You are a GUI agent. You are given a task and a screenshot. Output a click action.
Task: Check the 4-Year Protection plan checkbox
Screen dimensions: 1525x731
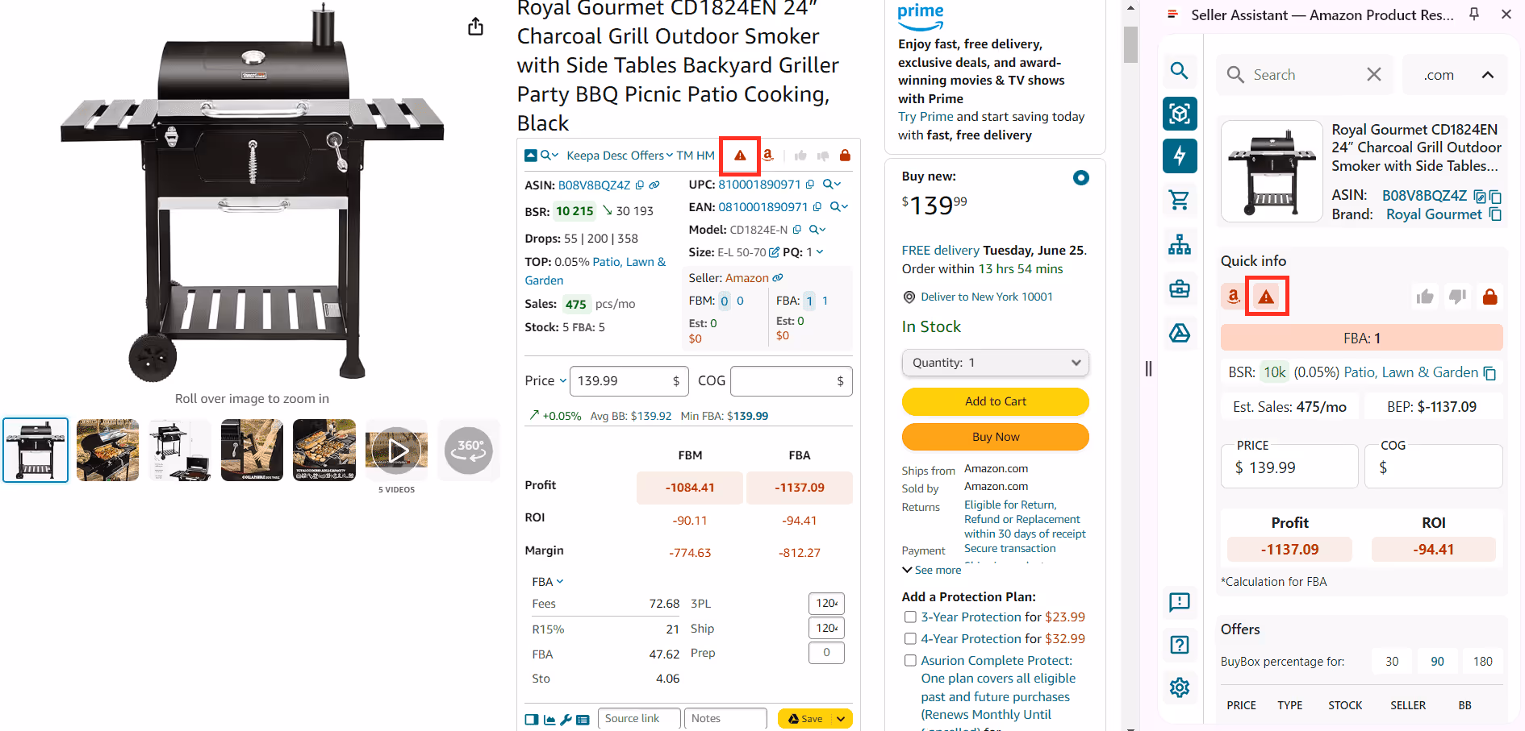[910, 638]
